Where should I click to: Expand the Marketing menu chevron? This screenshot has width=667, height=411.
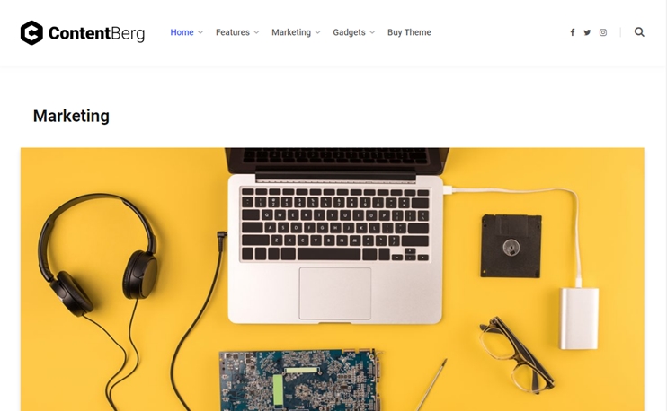click(x=317, y=32)
